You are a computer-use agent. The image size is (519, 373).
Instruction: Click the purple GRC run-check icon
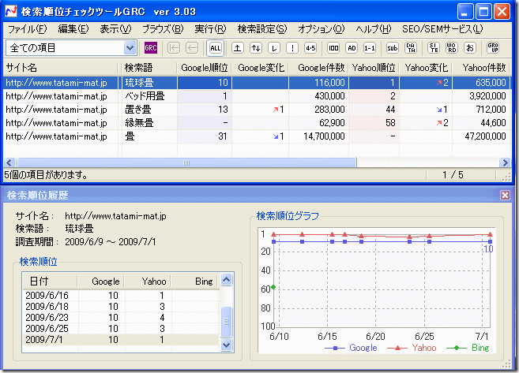(x=151, y=48)
